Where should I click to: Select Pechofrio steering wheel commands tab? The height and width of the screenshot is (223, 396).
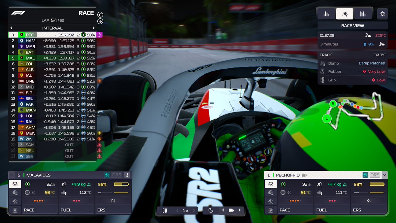(x=271, y=184)
